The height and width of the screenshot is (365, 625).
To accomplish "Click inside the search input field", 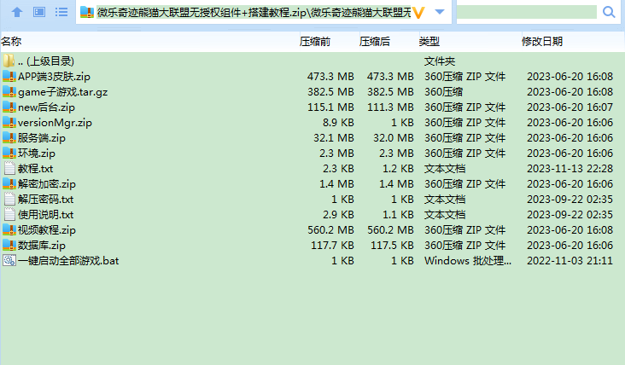I will click(x=527, y=12).
